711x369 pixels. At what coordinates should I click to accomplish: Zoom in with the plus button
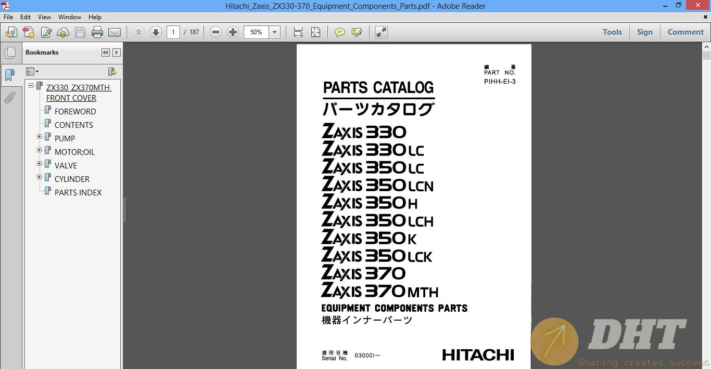[x=233, y=32]
